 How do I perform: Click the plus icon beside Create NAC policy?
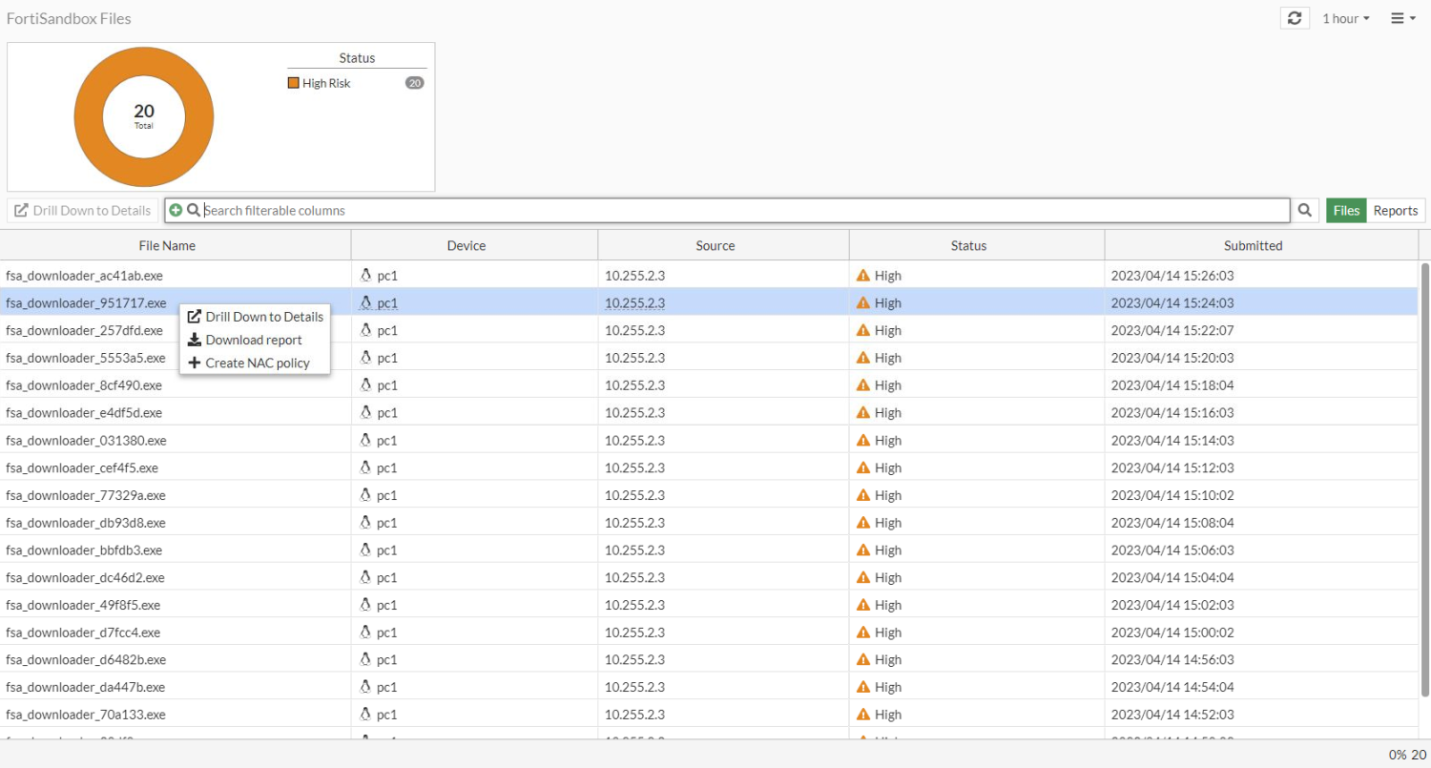(195, 363)
